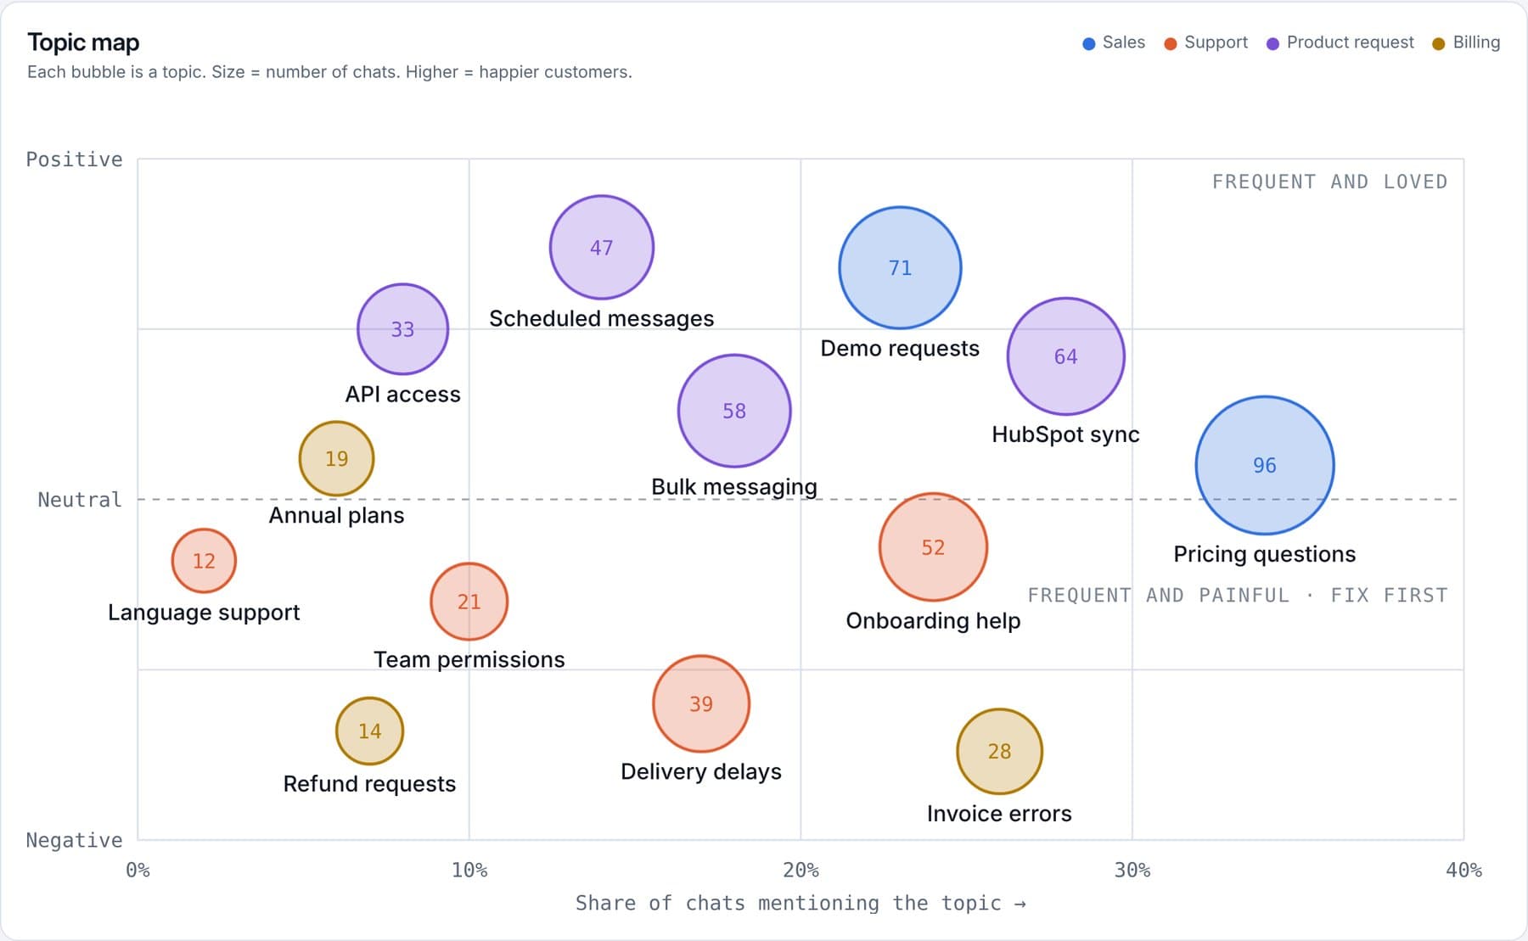Image resolution: width=1528 pixels, height=941 pixels.
Task: Select the Refund requests bubble with 14
Action: pos(369,731)
